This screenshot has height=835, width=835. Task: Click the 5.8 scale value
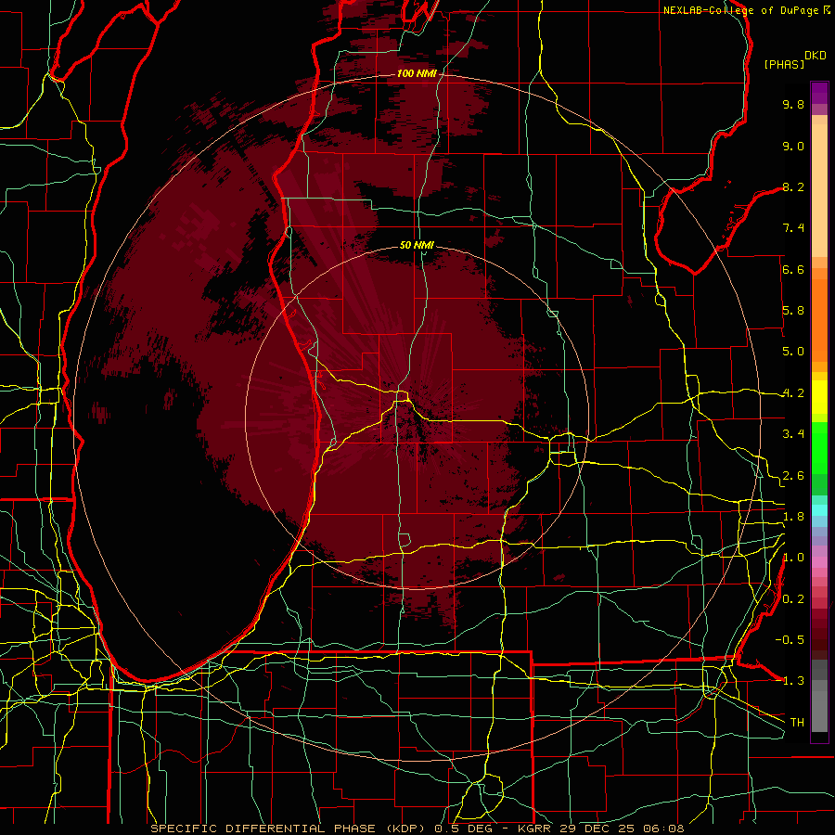pyautogui.click(x=793, y=311)
